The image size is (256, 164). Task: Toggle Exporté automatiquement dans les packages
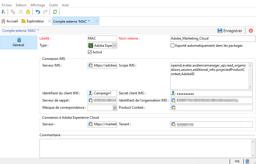coord(172,46)
